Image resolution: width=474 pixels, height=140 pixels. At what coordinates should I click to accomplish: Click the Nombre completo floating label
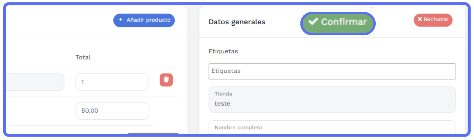point(238,127)
